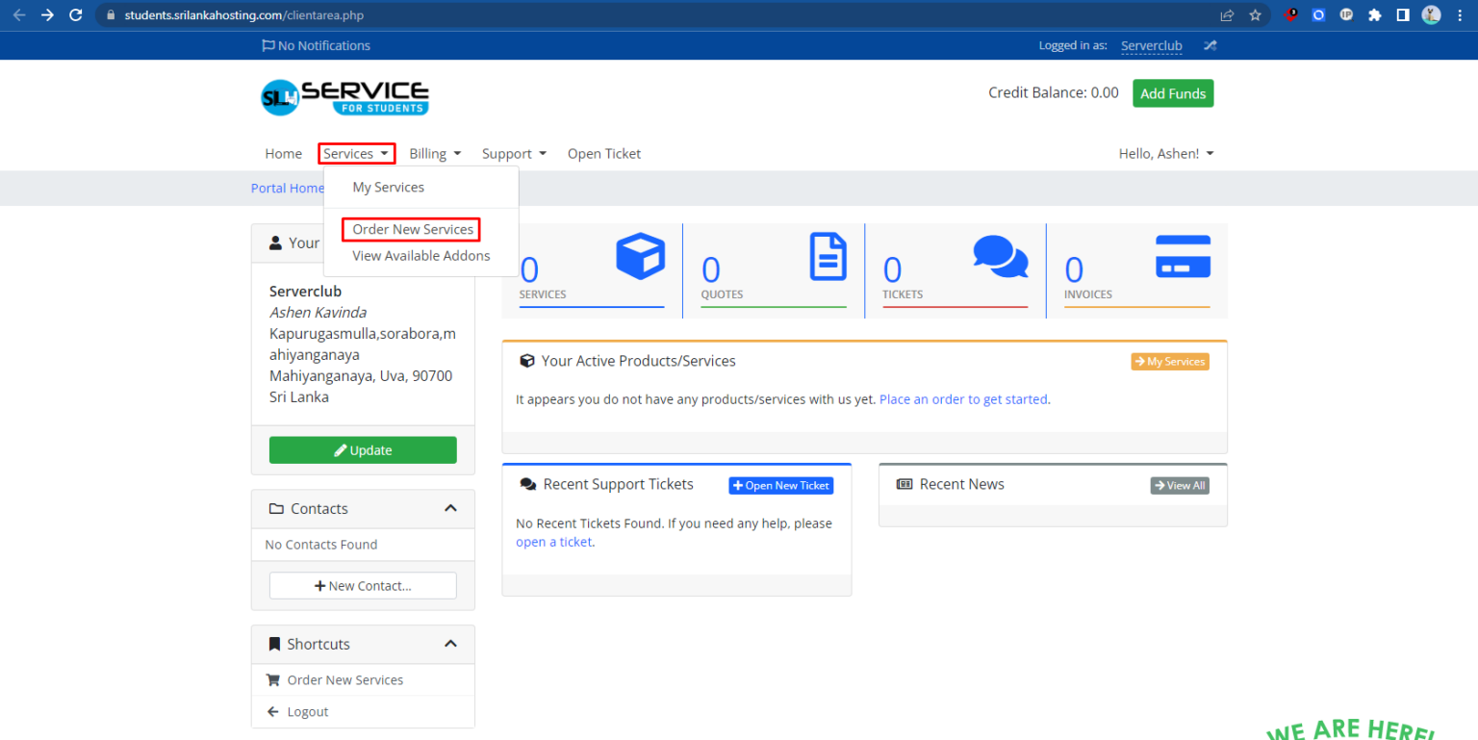Viewport: 1478px width, 740px height.
Task: Click the green Update button
Action: click(363, 450)
